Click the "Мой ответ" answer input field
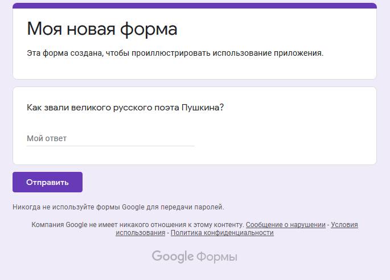This screenshot has width=390, height=280. (110, 138)
